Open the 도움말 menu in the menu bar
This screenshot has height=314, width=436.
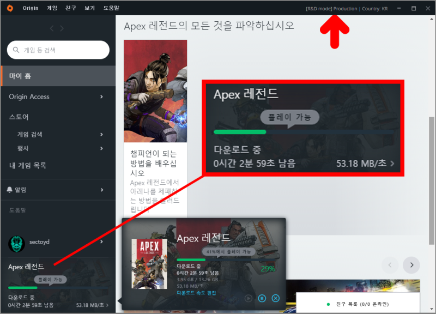point(111,8)
